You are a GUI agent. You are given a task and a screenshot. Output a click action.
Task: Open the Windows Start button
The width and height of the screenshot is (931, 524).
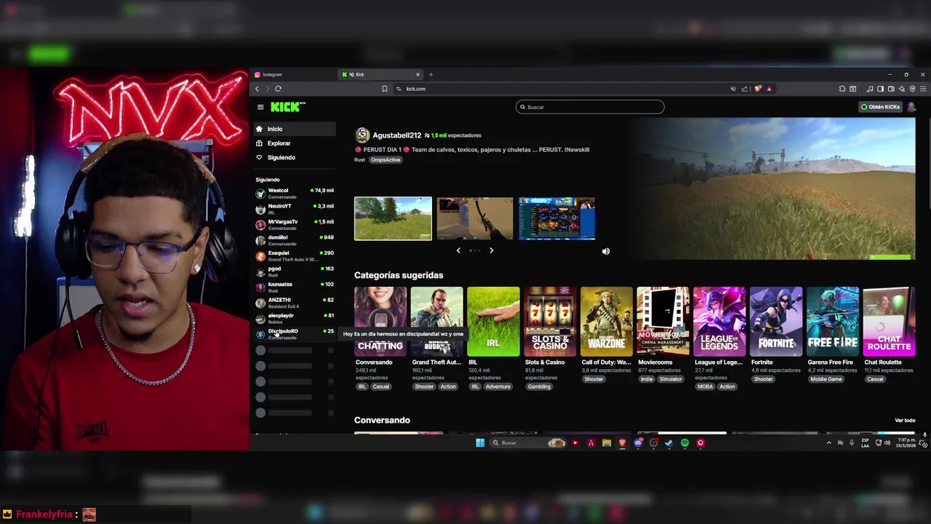[480, 442]
